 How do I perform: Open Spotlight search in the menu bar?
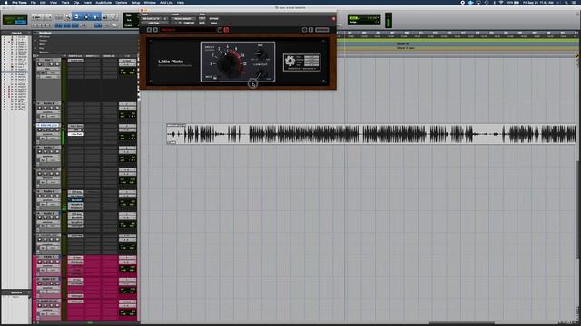(x=566, y=3)
